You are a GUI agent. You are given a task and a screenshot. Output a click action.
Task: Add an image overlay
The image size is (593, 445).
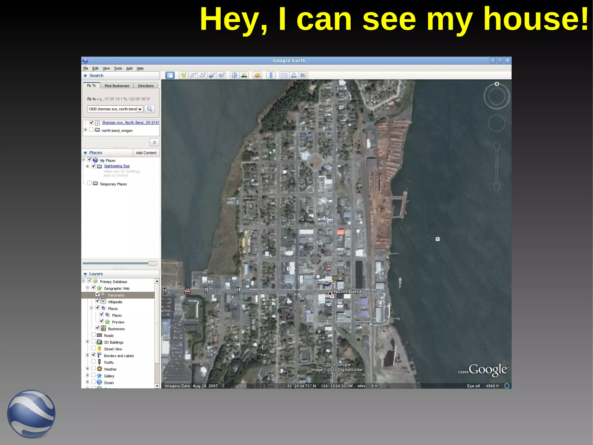pos(212,76)
